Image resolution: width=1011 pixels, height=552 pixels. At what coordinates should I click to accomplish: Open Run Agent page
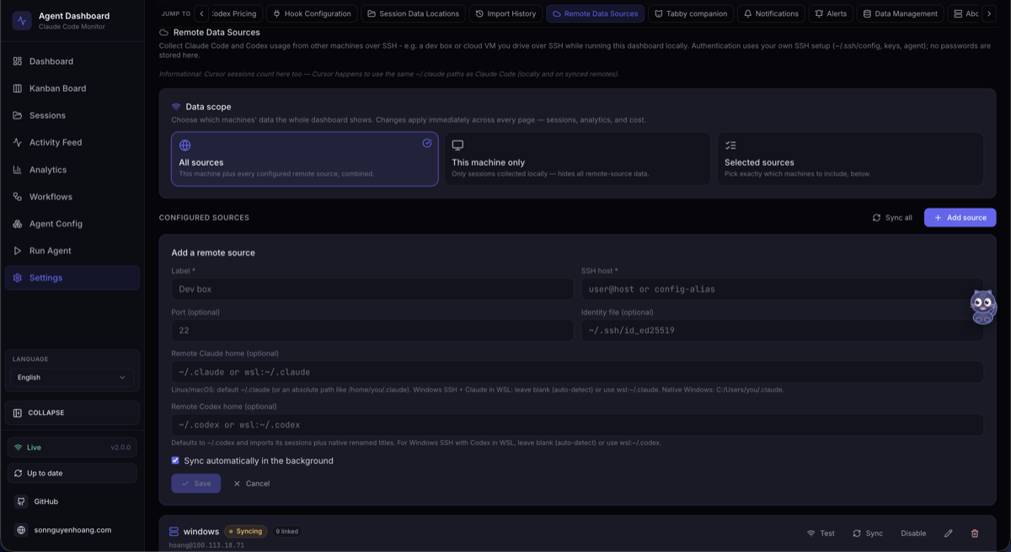(72, 251)
